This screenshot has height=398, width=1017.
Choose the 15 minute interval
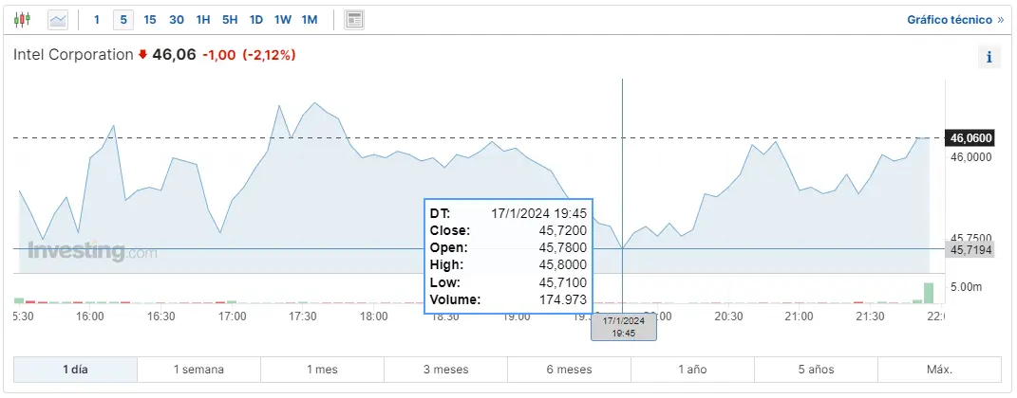(x=150, y=20)
